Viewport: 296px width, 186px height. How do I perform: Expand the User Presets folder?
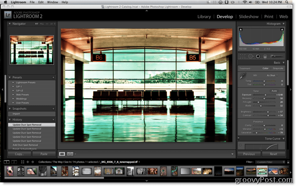pyautogui.click(x=13, y=103)
